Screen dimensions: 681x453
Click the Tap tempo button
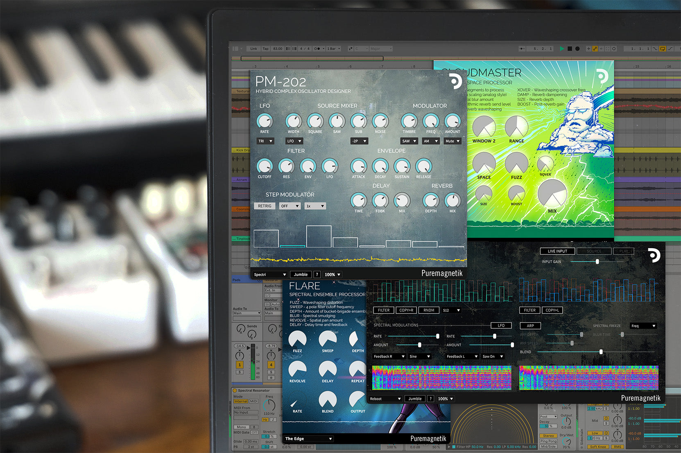(x=265, y=49)
